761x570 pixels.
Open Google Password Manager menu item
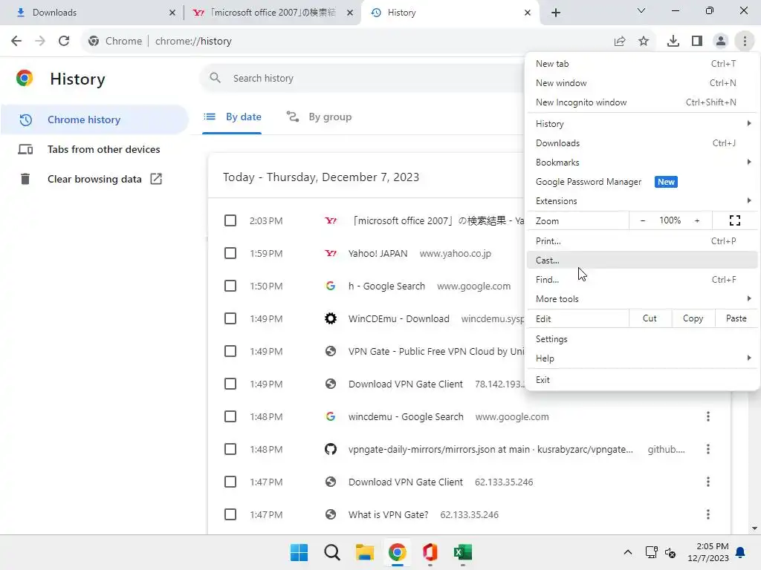(642, 182)
